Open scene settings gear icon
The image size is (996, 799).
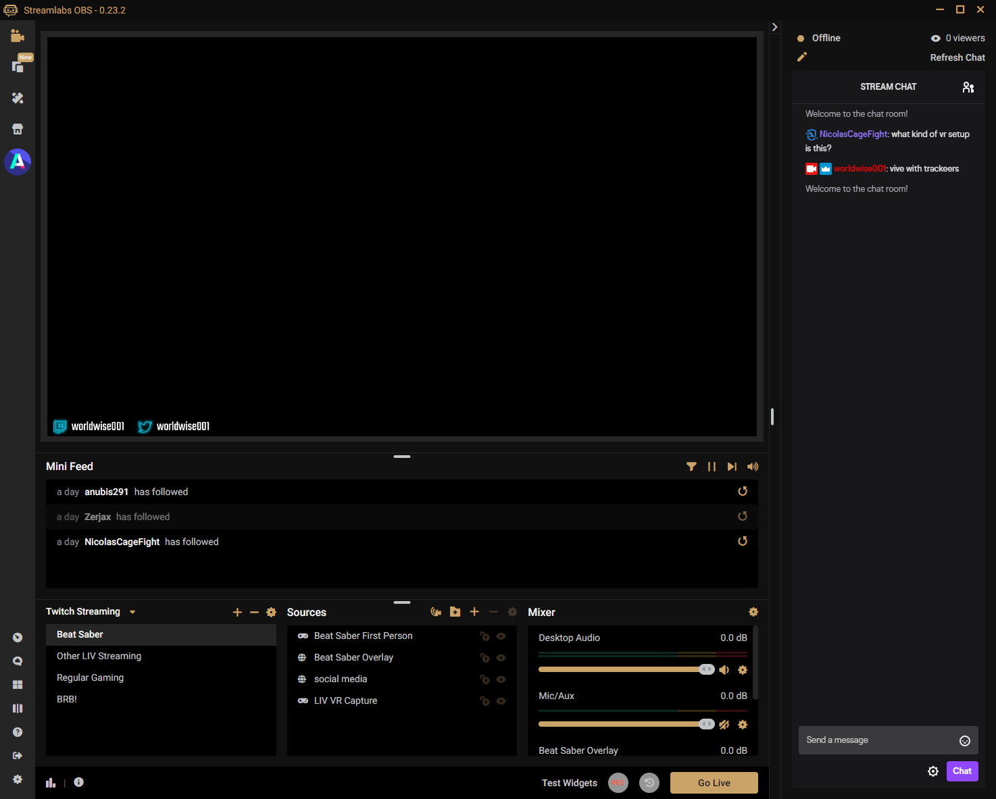[272, 612]
